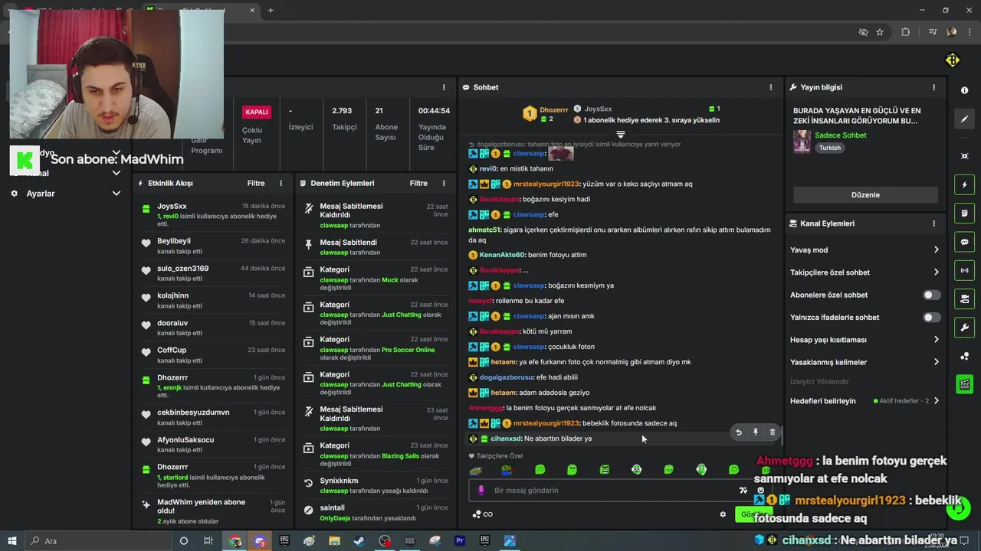Screen dimensions: 981x551
Task: Select the green angry square emote
Action: click(x=604, y=469)
